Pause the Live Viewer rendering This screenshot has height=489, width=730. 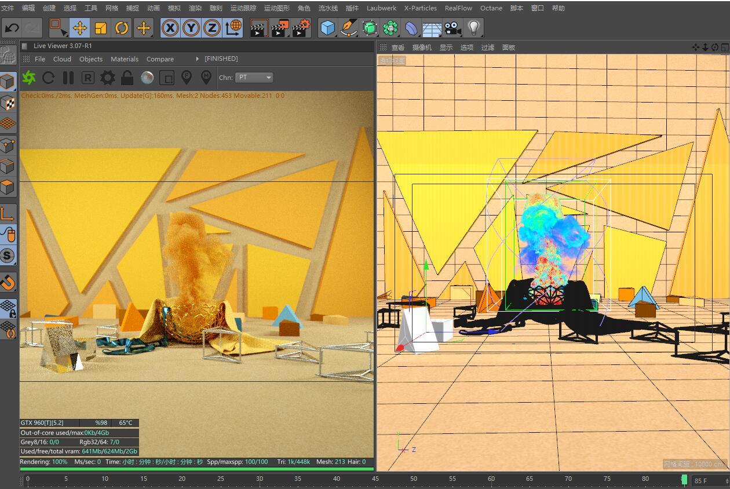(x=68, y=78)
